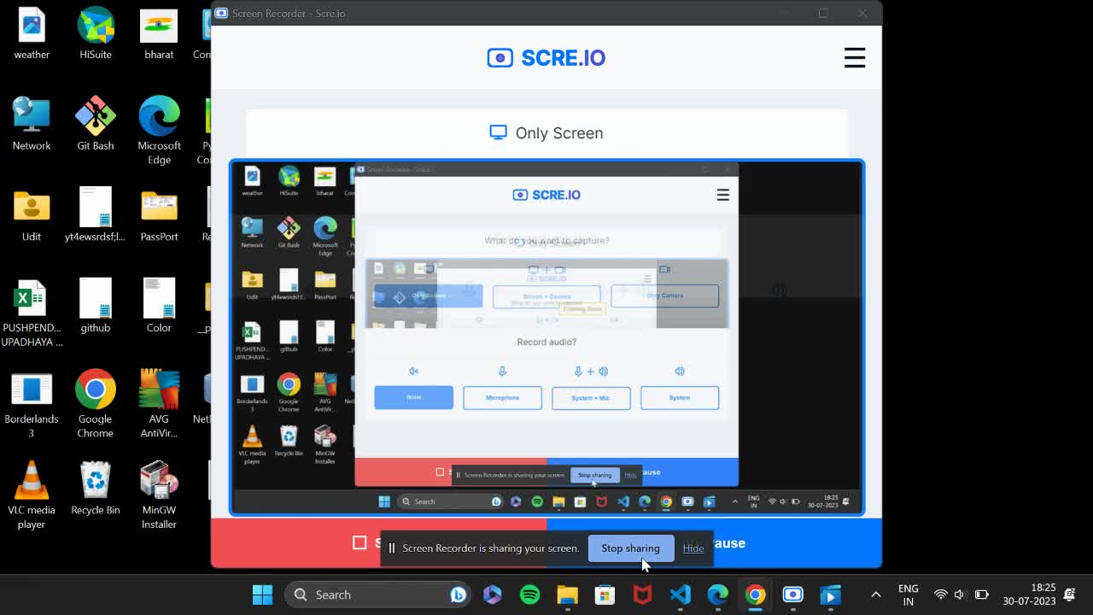Open Spotify from the taskbar
The height and width of the screenshot is (615, 1093).
(529, 594)
